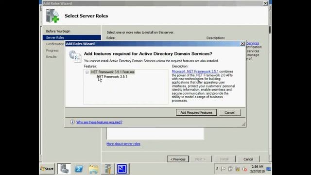This screenshot has width=311, height=175.
Task: Click the resize grip of the features dialog
Action: 243,124
